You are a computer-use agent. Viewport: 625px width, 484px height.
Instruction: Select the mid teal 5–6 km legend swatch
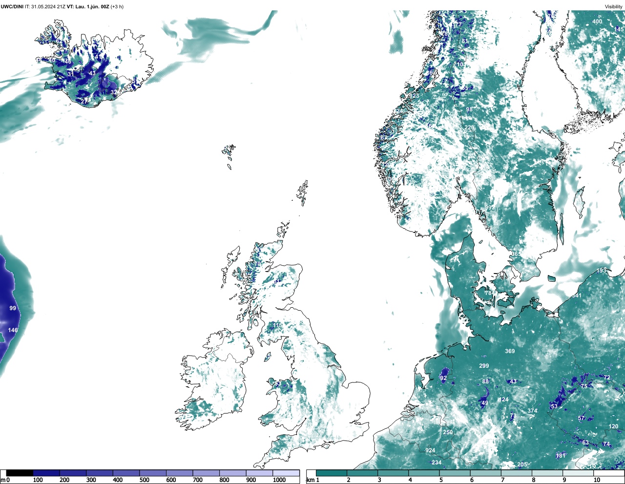click(x=455, y=473)
